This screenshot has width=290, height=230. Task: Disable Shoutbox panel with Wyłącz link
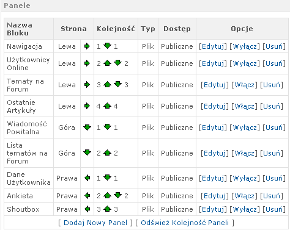[x=245, y=209]
